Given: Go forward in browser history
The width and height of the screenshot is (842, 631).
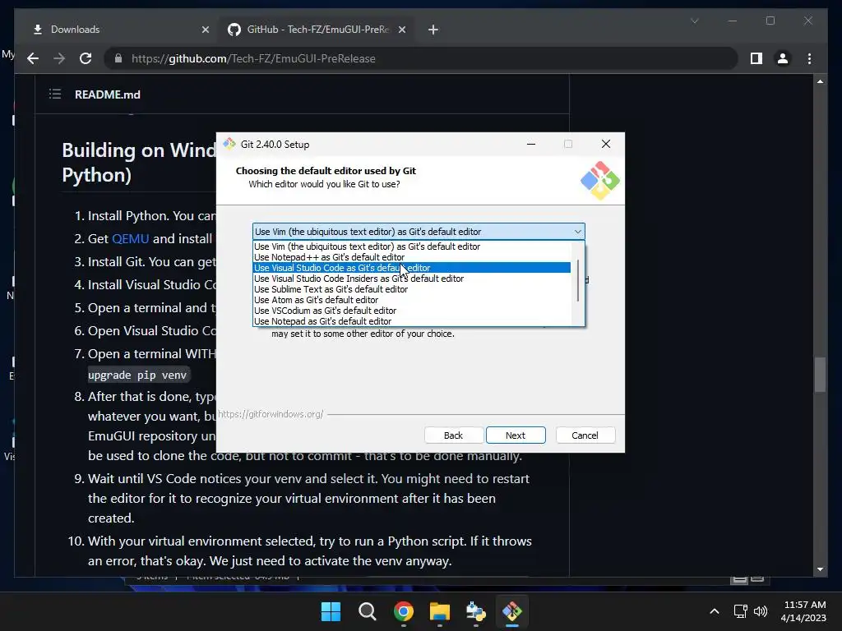Looking at the screenshot, I should (59, 58).
